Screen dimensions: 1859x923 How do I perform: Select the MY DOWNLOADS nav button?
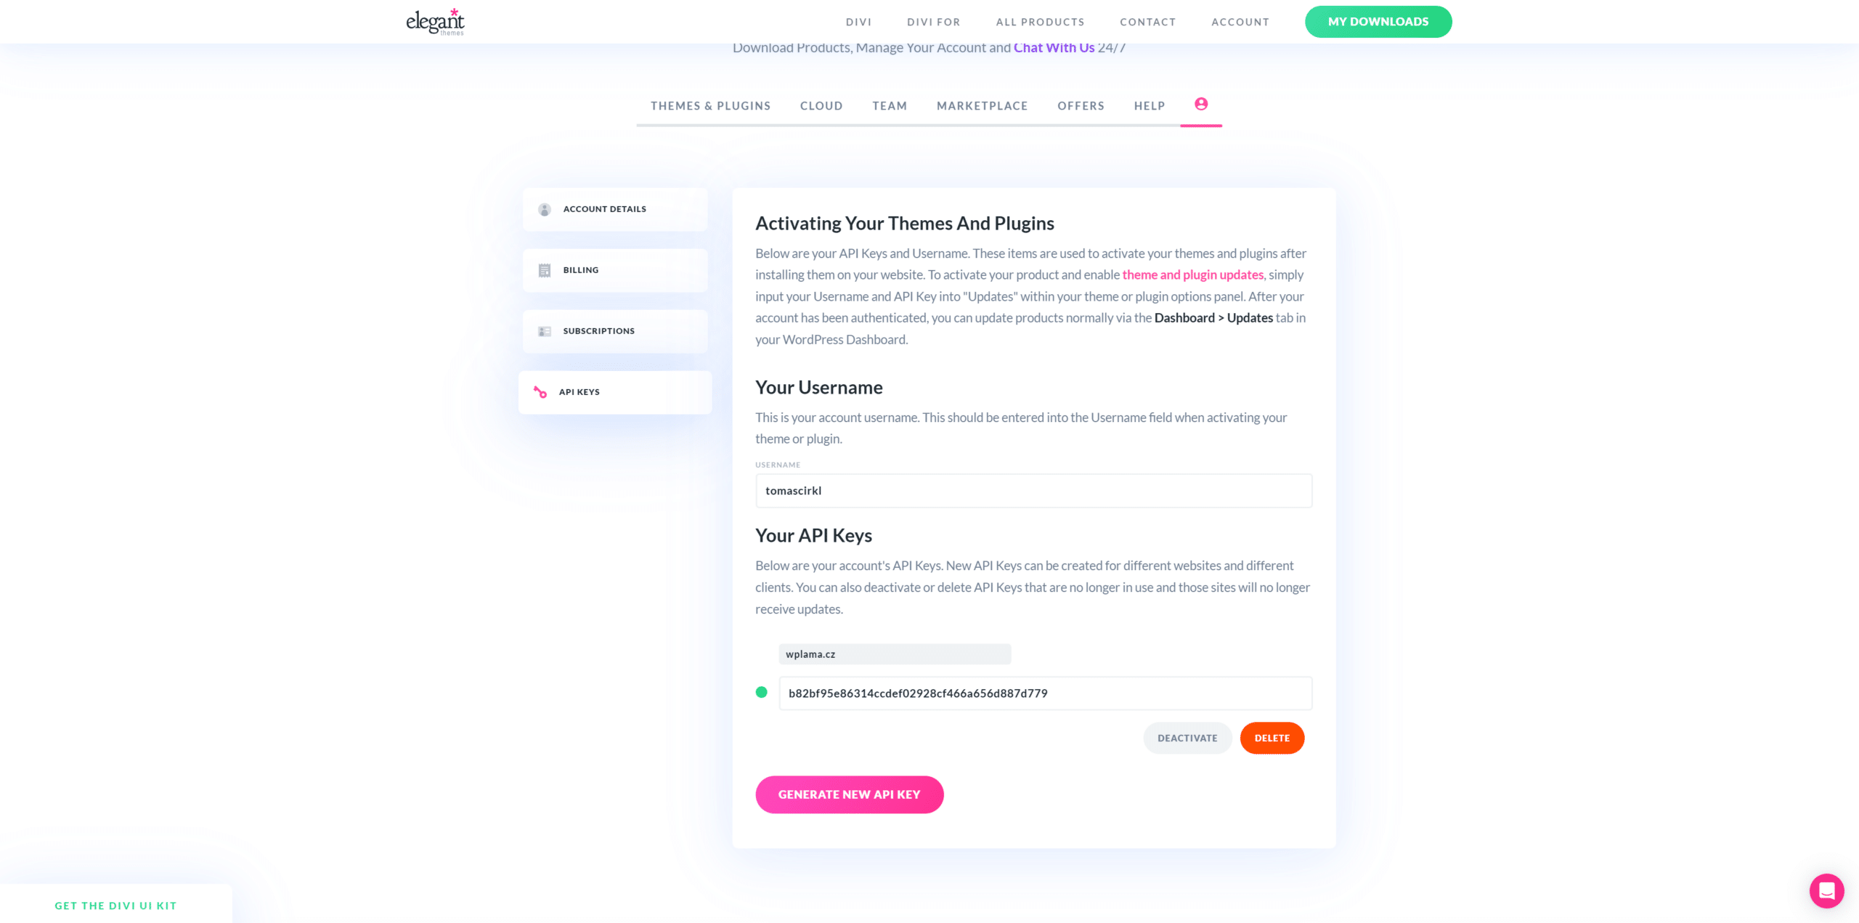point(1379,21)
